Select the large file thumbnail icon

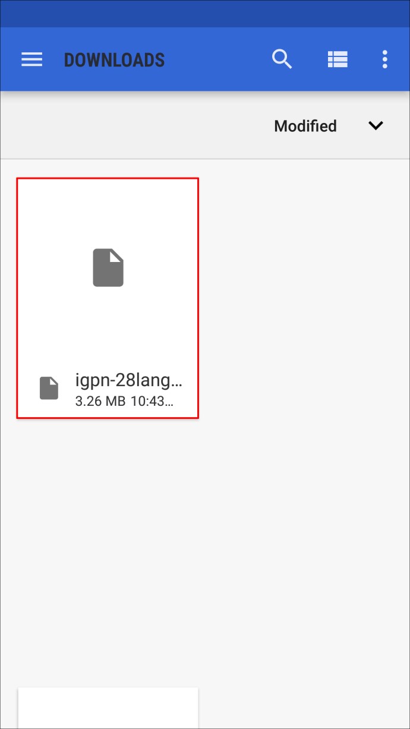pos(108,268)
